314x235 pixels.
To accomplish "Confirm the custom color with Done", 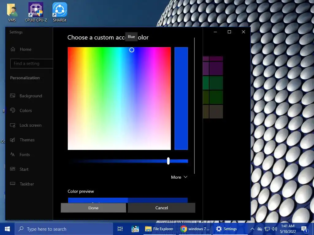I will 93,208.
